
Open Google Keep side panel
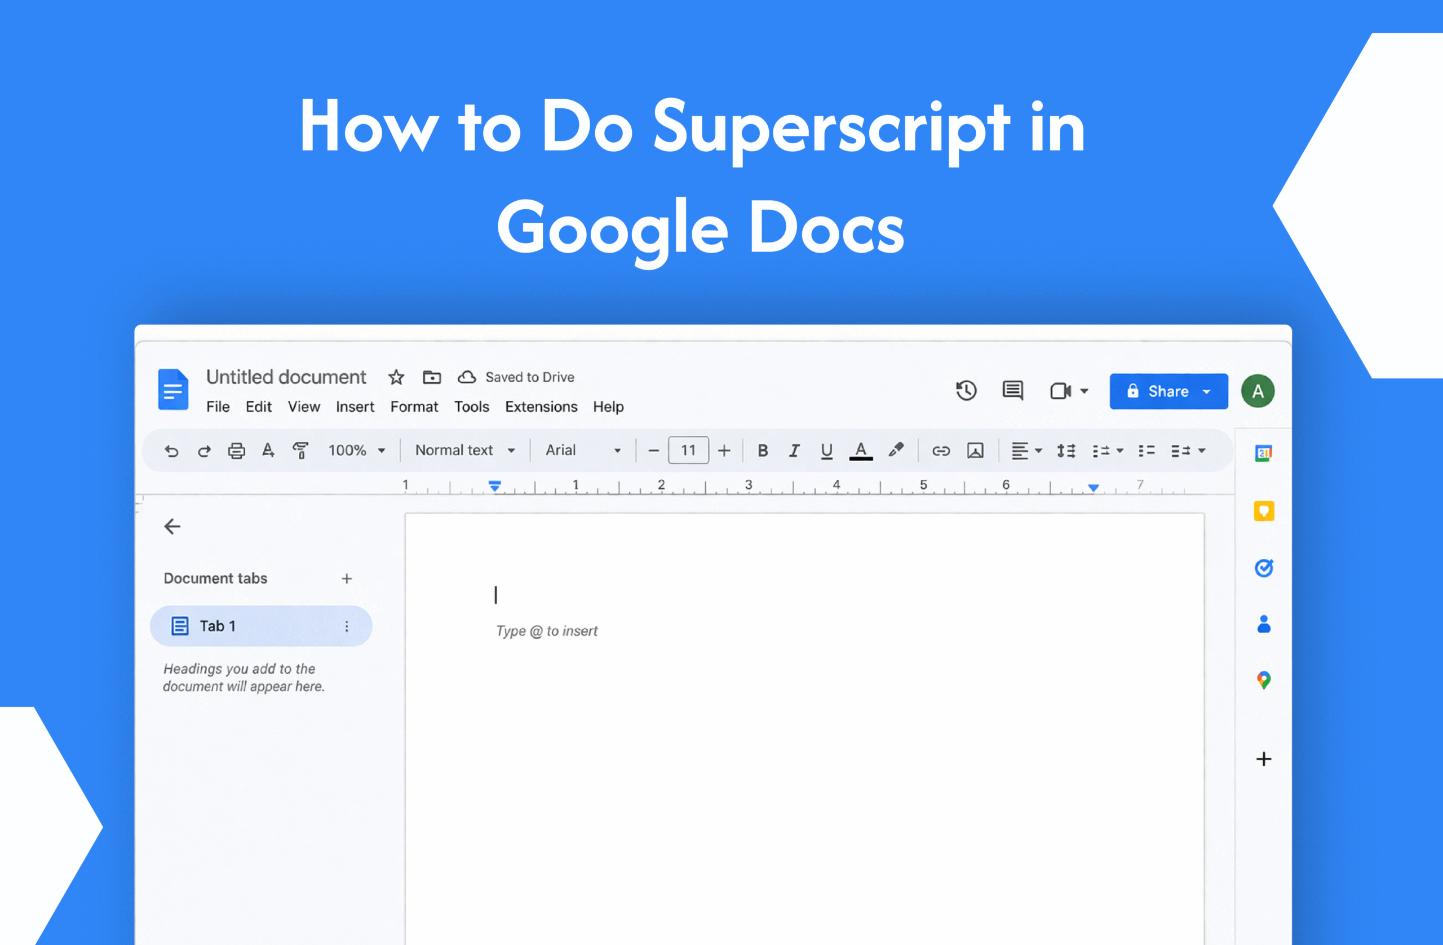point(1264,511)
